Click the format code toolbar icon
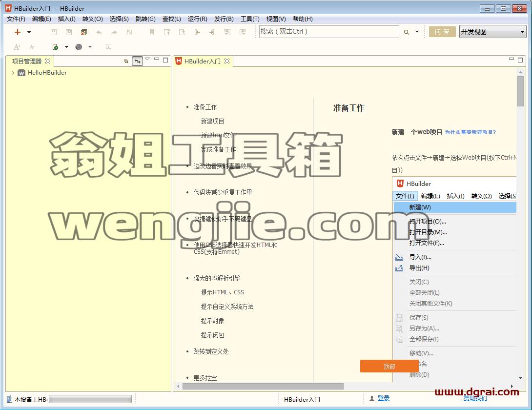This screenshot has height=410, width=532. pos(129,32)
